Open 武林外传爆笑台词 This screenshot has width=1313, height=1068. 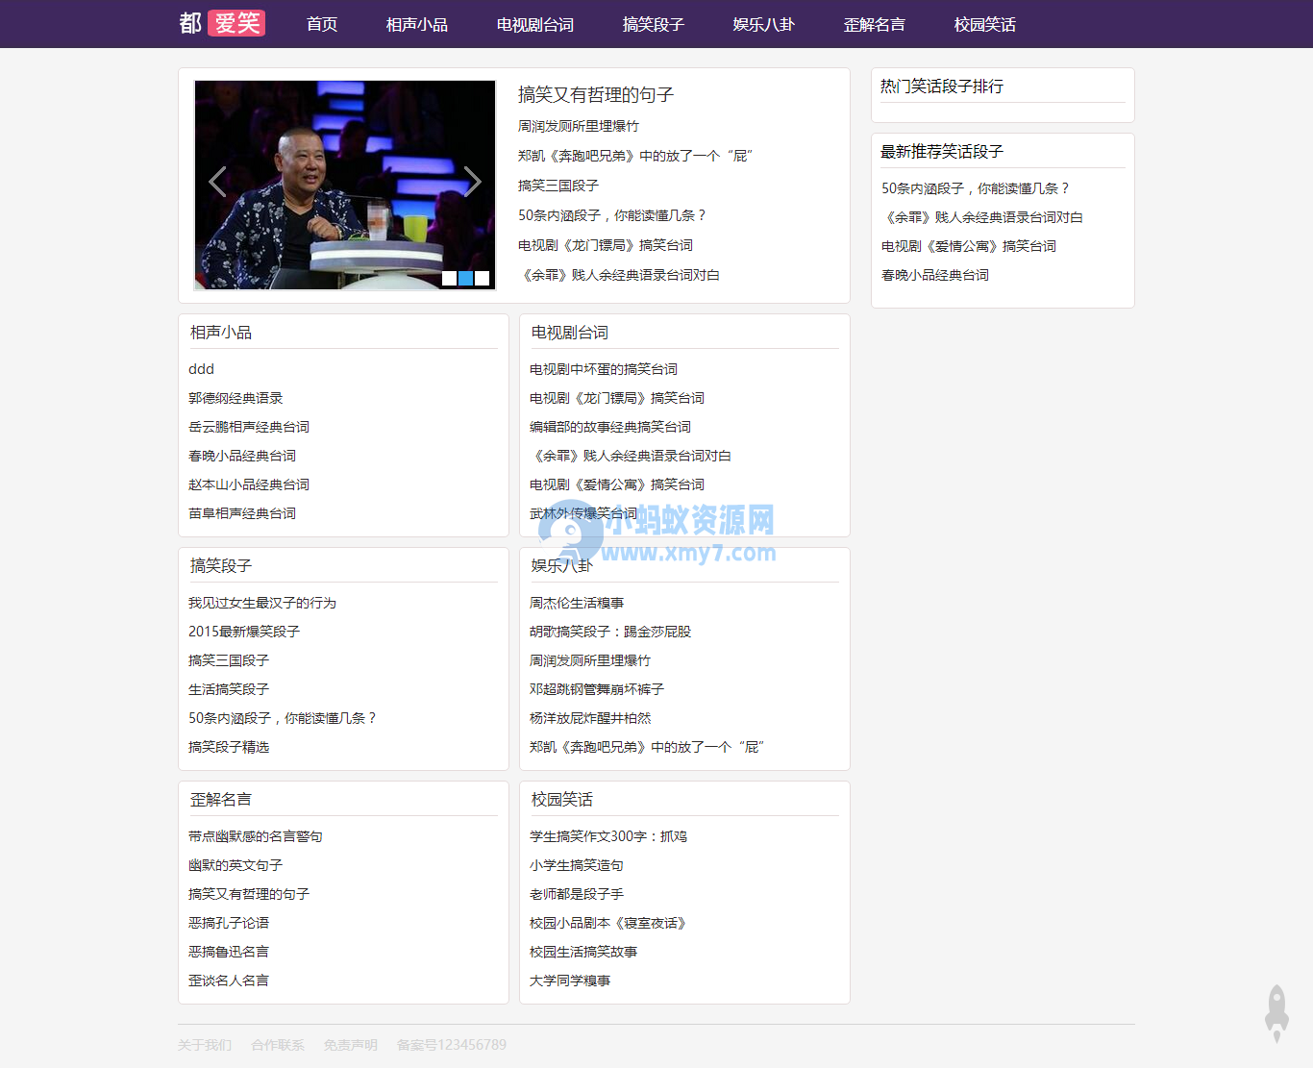[x=583, y=513]
